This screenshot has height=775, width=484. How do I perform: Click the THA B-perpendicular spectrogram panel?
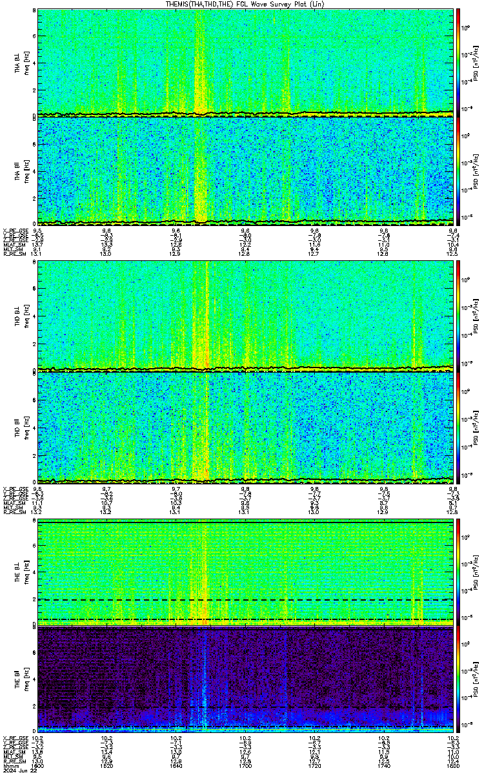(x=245, y=62)
